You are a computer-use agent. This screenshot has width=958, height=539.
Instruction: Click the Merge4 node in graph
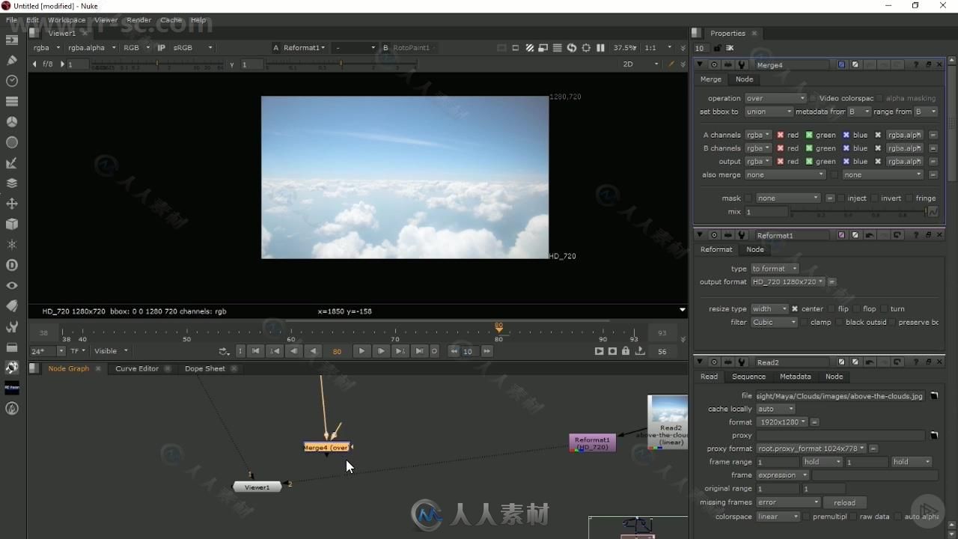click(x=327, y=448)
